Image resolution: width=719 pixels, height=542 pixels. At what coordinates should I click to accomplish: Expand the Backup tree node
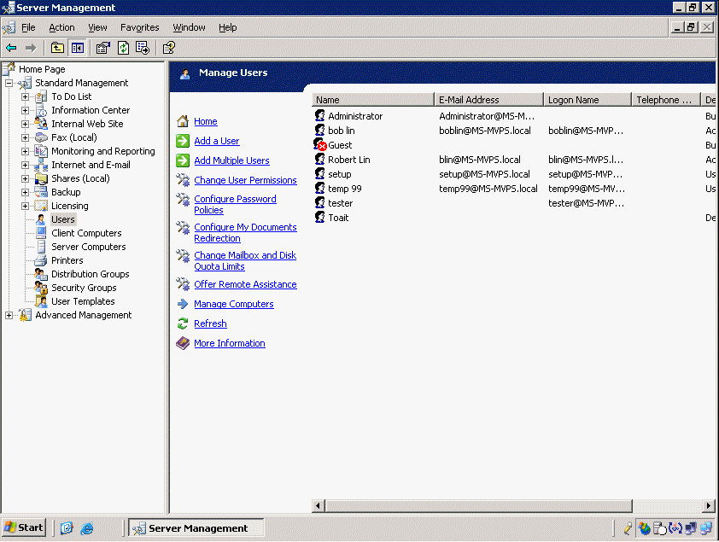coord(26,192)
